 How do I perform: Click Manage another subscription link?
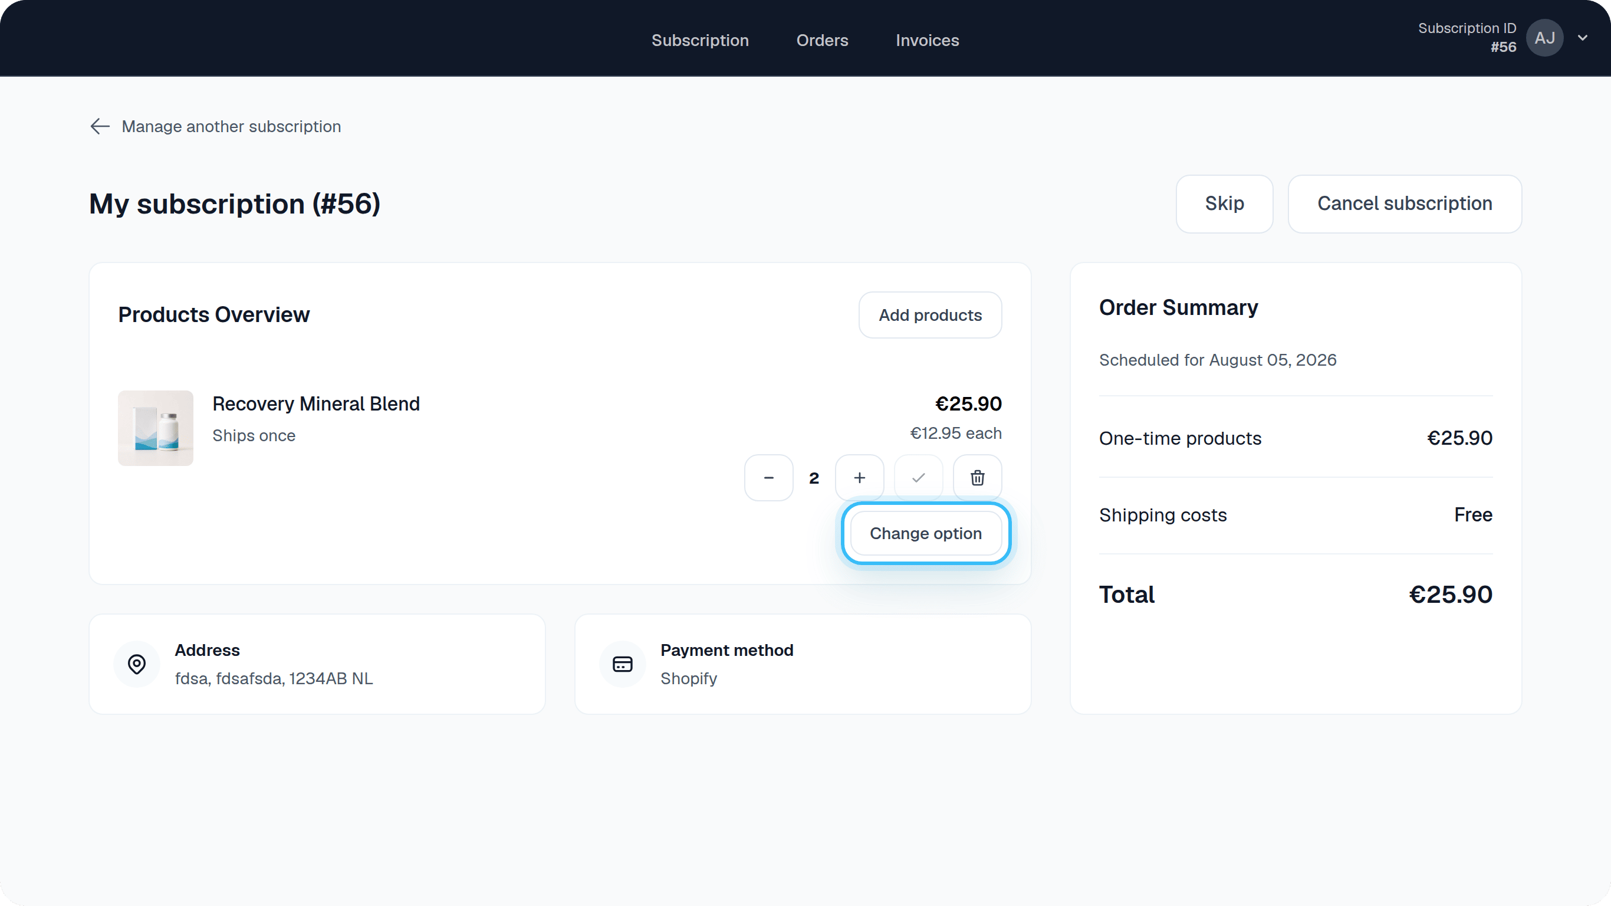coord(231,126)
